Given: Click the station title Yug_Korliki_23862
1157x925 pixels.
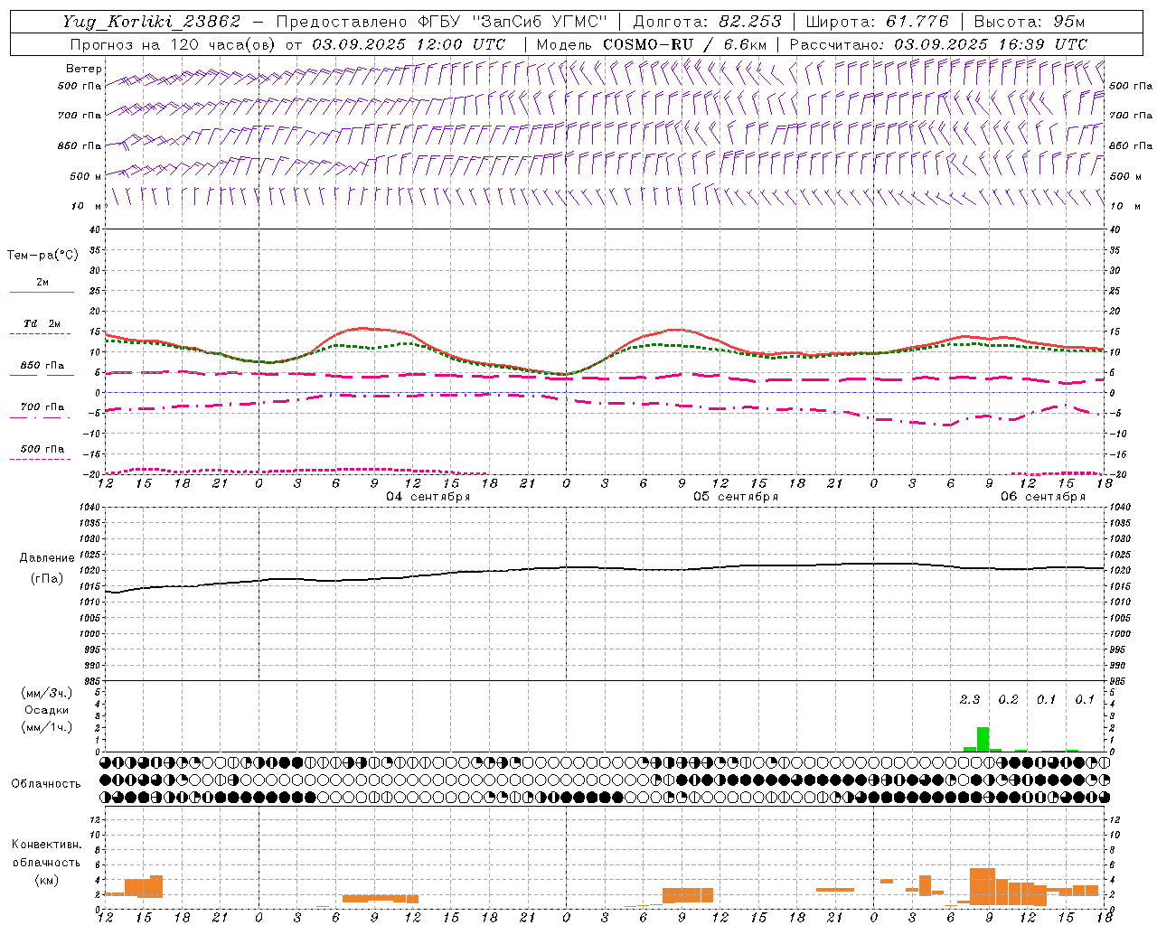Looking at the screenshot, I should 151,22.
